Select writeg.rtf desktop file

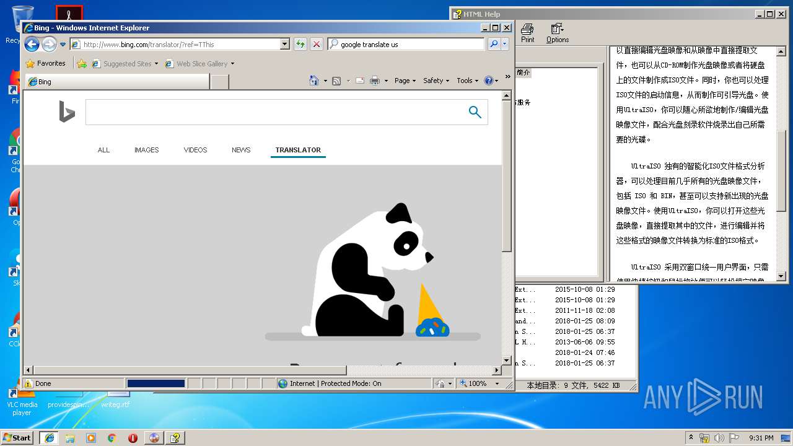pos(116,400)
